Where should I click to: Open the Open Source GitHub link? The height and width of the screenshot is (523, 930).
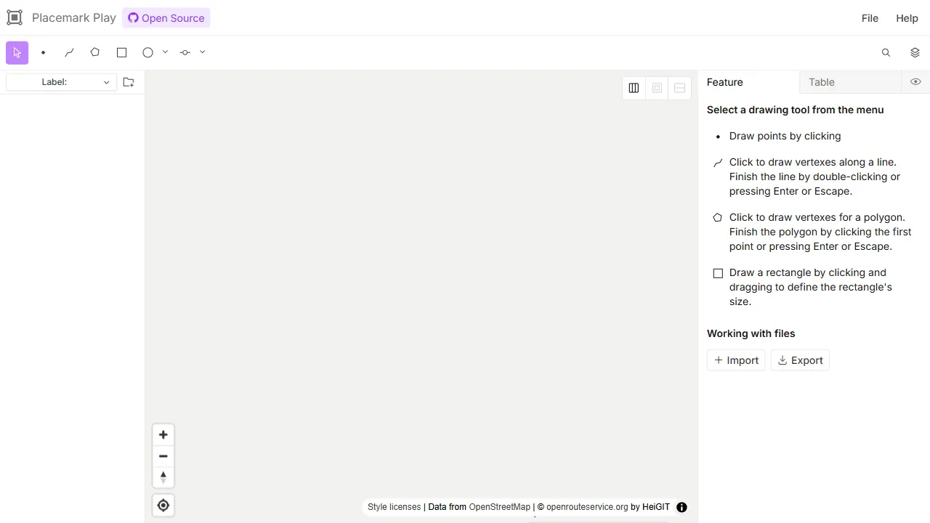166,18
